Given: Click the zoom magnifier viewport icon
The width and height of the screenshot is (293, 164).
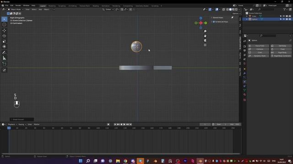Looking at the screenshot, I should pyautogui.click(x=205, y=31).
